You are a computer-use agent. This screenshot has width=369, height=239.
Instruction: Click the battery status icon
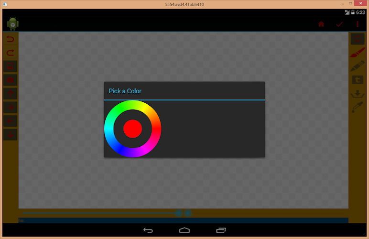[x=353, y=12]
